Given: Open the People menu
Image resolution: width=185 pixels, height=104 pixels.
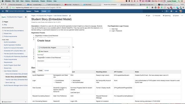Looking at the screenshot, I should (x=36, y=11).
